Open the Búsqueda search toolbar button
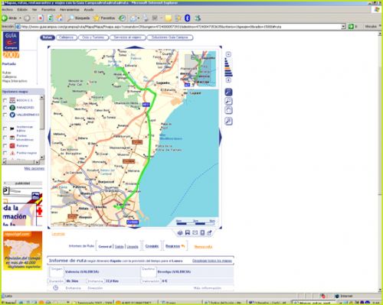Screen dimensions: 383x305 coord(78,18)
